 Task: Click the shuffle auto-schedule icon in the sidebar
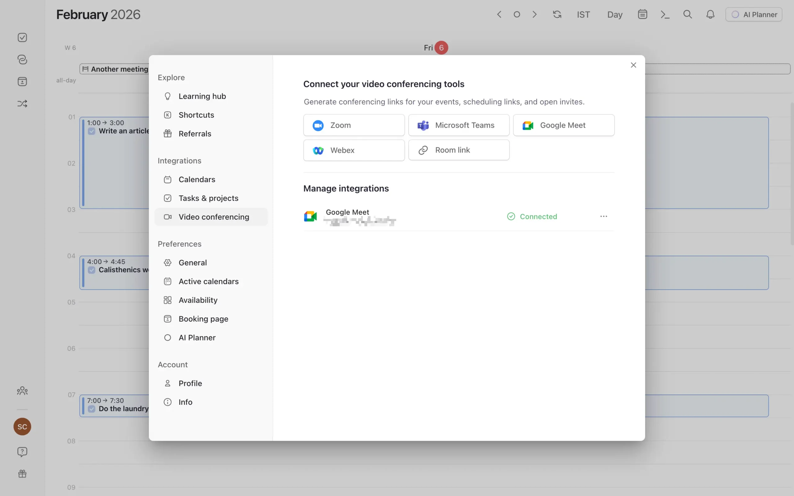[x=22, y=103]
